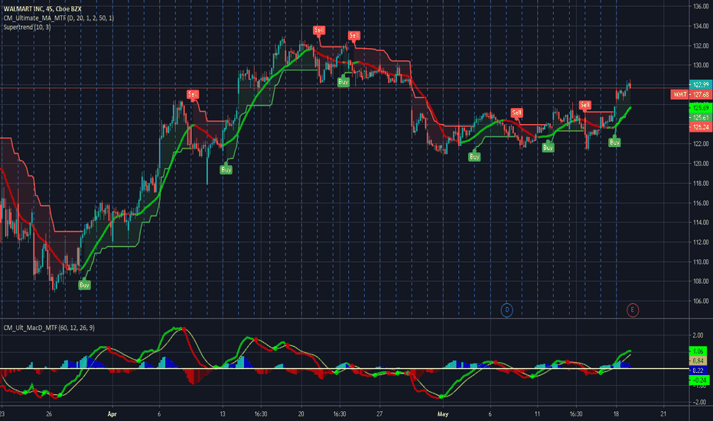Click the 2.00 label on MACD scale

[698, 335]
